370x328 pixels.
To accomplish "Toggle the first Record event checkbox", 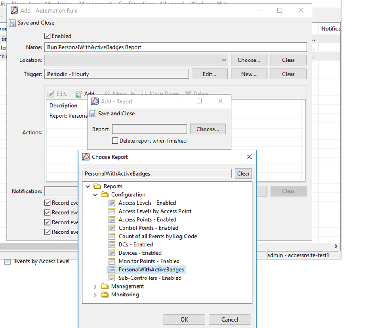I will (47, 203).
